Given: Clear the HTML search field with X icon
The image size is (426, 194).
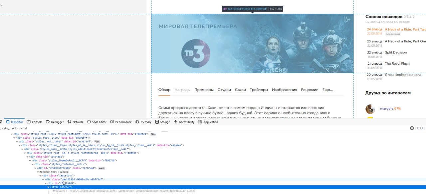Looking at the screenshot, I should pyautogui.click(x=412, y=128).
